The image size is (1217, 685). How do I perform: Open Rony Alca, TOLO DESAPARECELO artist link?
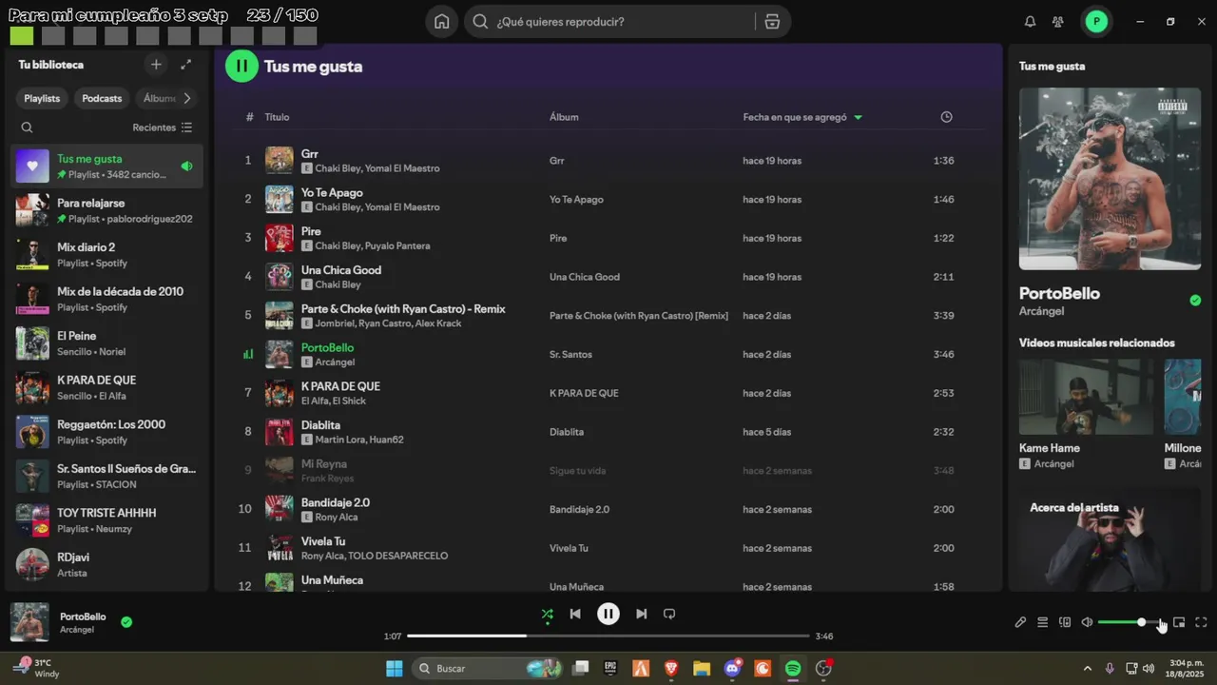point(375,556)
